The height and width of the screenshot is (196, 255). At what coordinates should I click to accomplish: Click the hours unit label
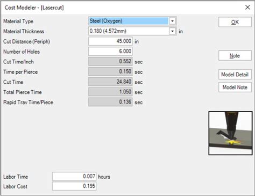coord(104,177)
